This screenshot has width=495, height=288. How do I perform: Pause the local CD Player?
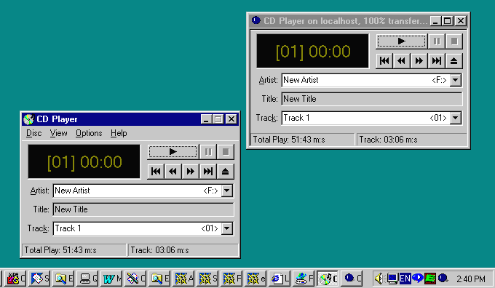click(x=208, y=152)
